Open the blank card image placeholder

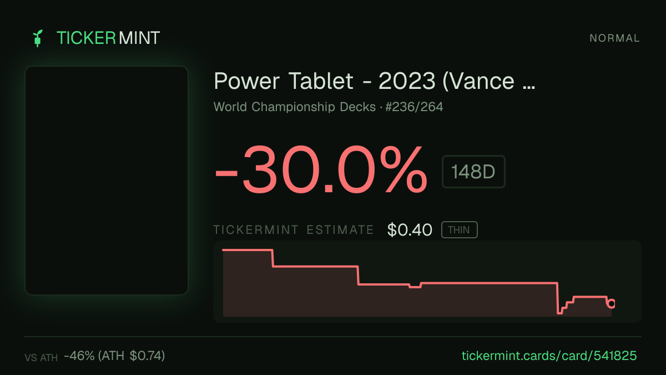(107, 181)
